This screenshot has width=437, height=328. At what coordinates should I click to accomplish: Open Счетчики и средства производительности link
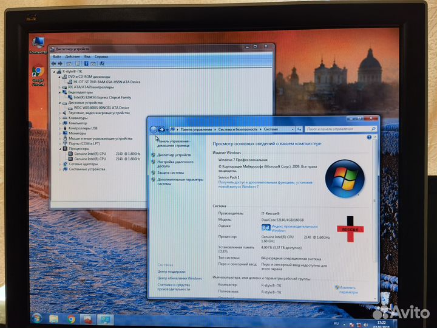[174, 287]
